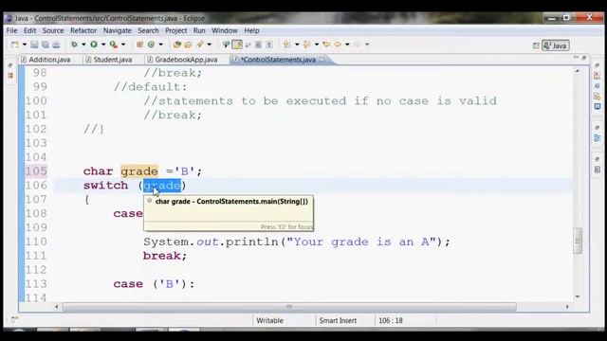This screenshot has height=341, width=607.
Task: Open the Run configurations dropdown arrow
Action: pyautogui.click(x=103, y=45)
